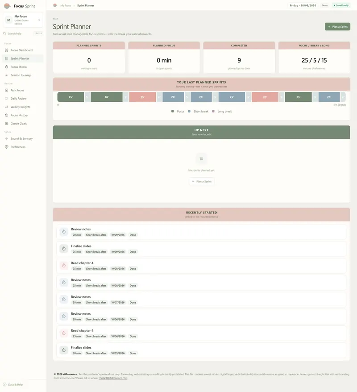Click Plan a Sprint in empty Up Next
The width and height of the screenshot is (357, 392).
202,182
